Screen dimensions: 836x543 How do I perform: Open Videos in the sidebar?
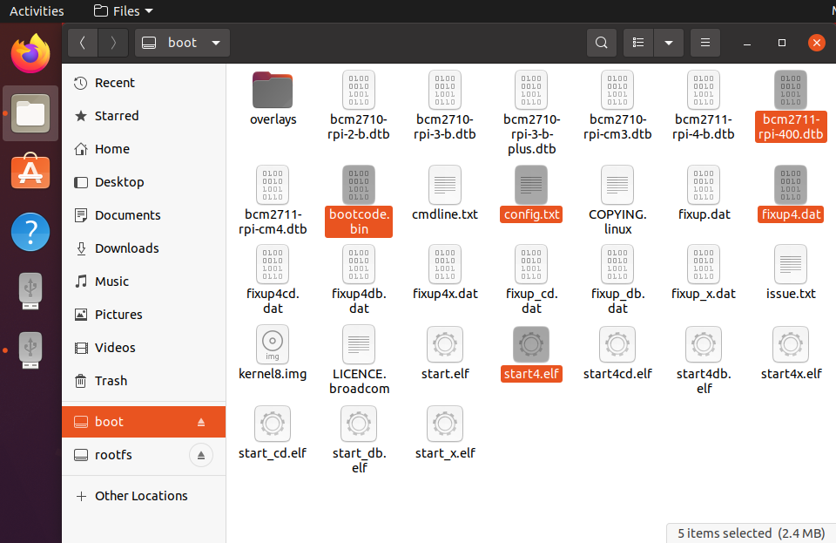144,347
